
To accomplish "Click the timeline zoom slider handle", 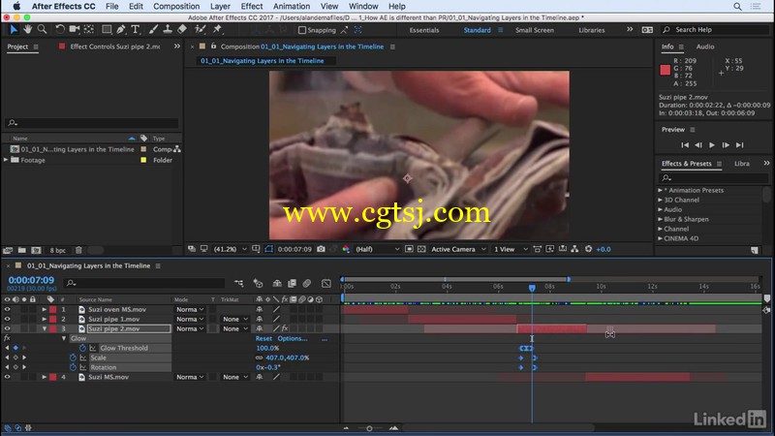I will [369, 428].
